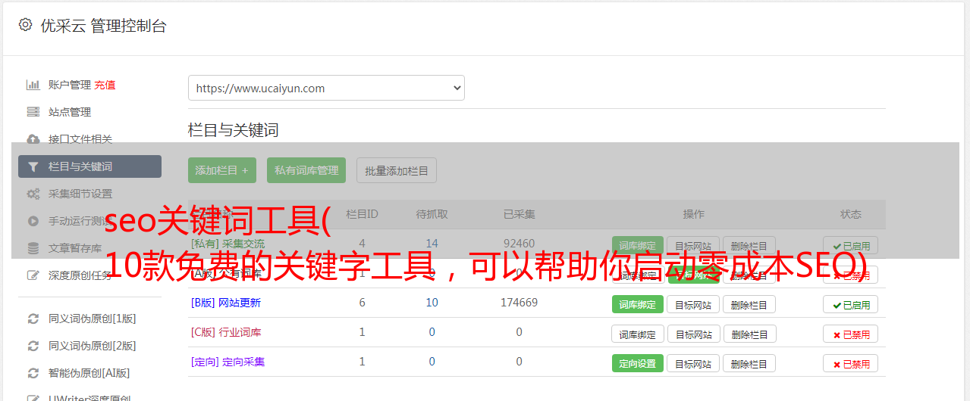Toggle 已启用 status of 网站更新

(x=851, y=305)
